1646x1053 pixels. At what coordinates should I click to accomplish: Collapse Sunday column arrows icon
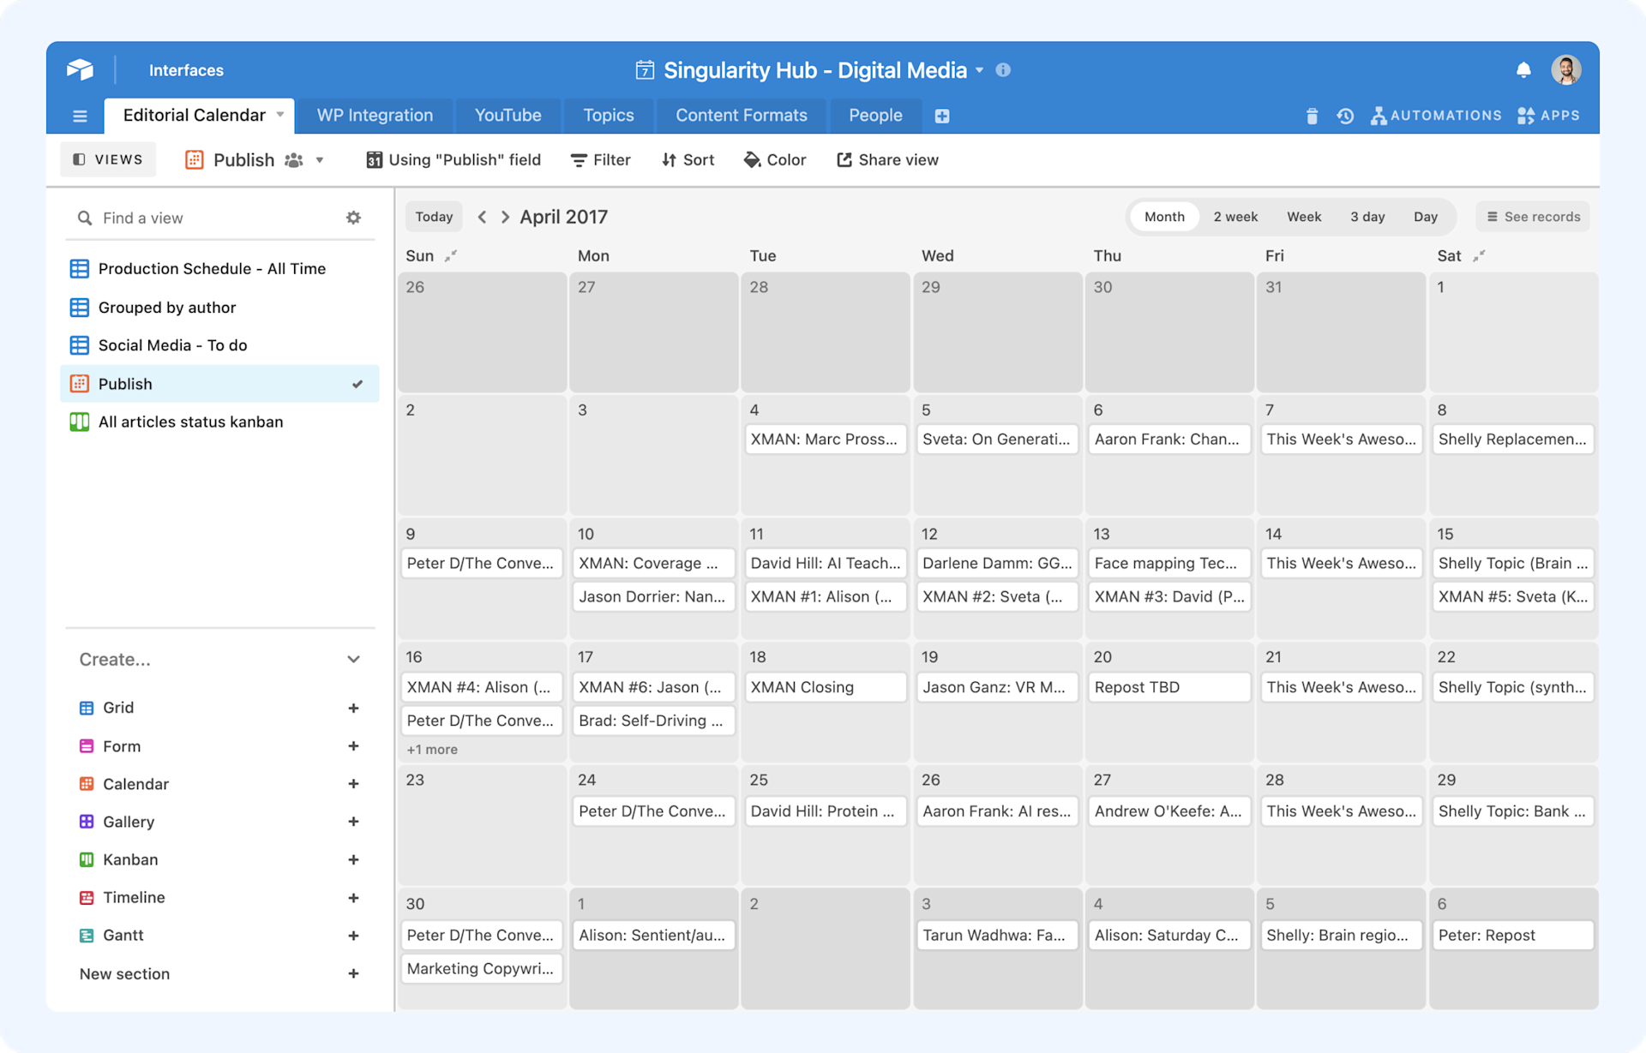pos(451,255)
